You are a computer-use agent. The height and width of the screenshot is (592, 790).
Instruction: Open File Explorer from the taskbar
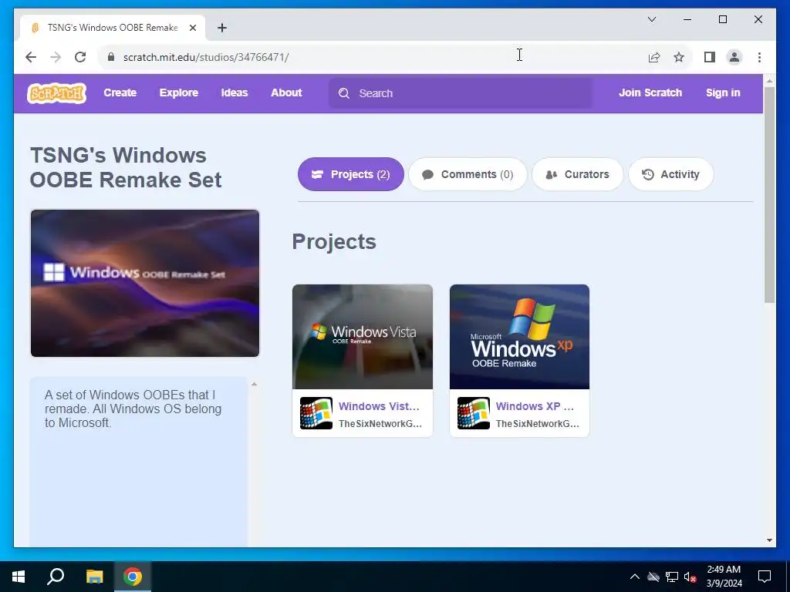pos(94,577)
